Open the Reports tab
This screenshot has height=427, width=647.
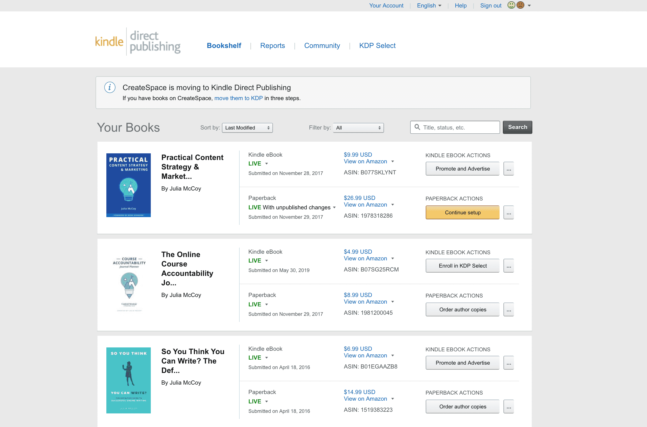click(272, 45)
